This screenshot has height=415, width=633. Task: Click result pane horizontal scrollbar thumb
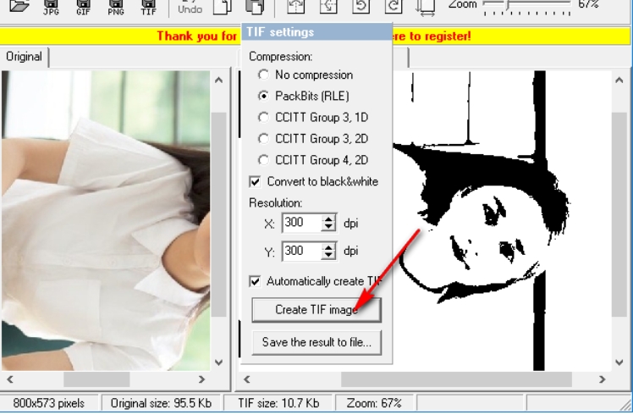[x=456, y=379]
